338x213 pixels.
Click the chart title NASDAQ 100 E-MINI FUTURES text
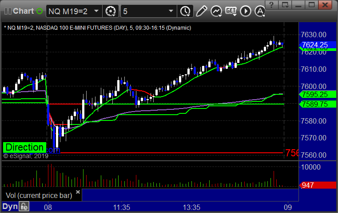tap(82, 28)
